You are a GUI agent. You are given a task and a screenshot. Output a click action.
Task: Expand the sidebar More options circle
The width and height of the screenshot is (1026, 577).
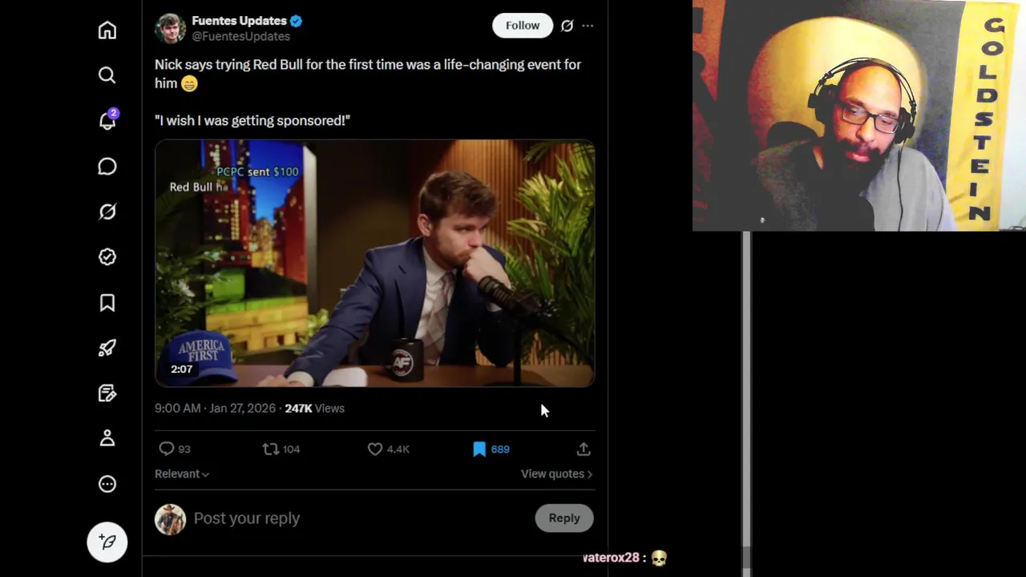pos(107,484)
